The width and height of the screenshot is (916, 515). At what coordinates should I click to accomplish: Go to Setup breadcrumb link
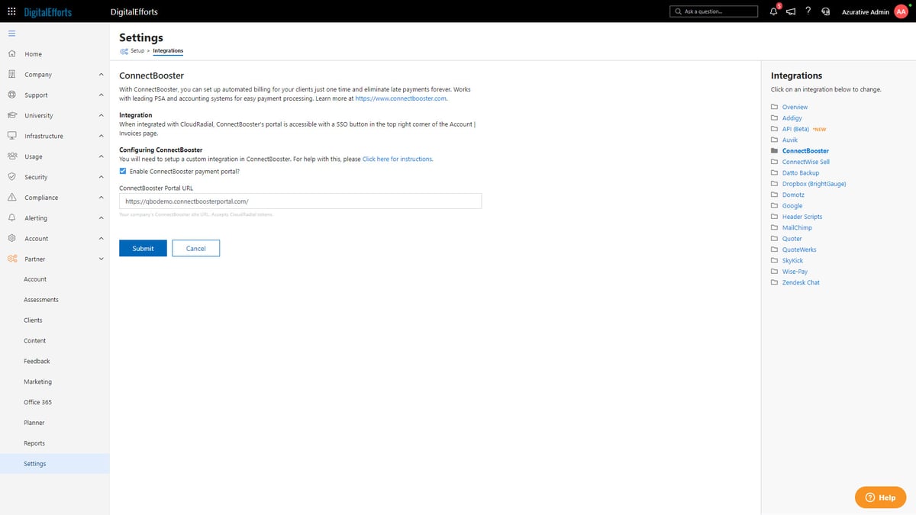(x=137, y=51)
